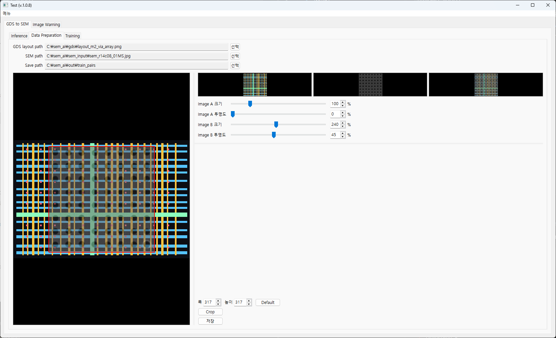Click the 폭 width value field
Screen dimensions: 556x338
pyautogui.click(x=210, y=302)
